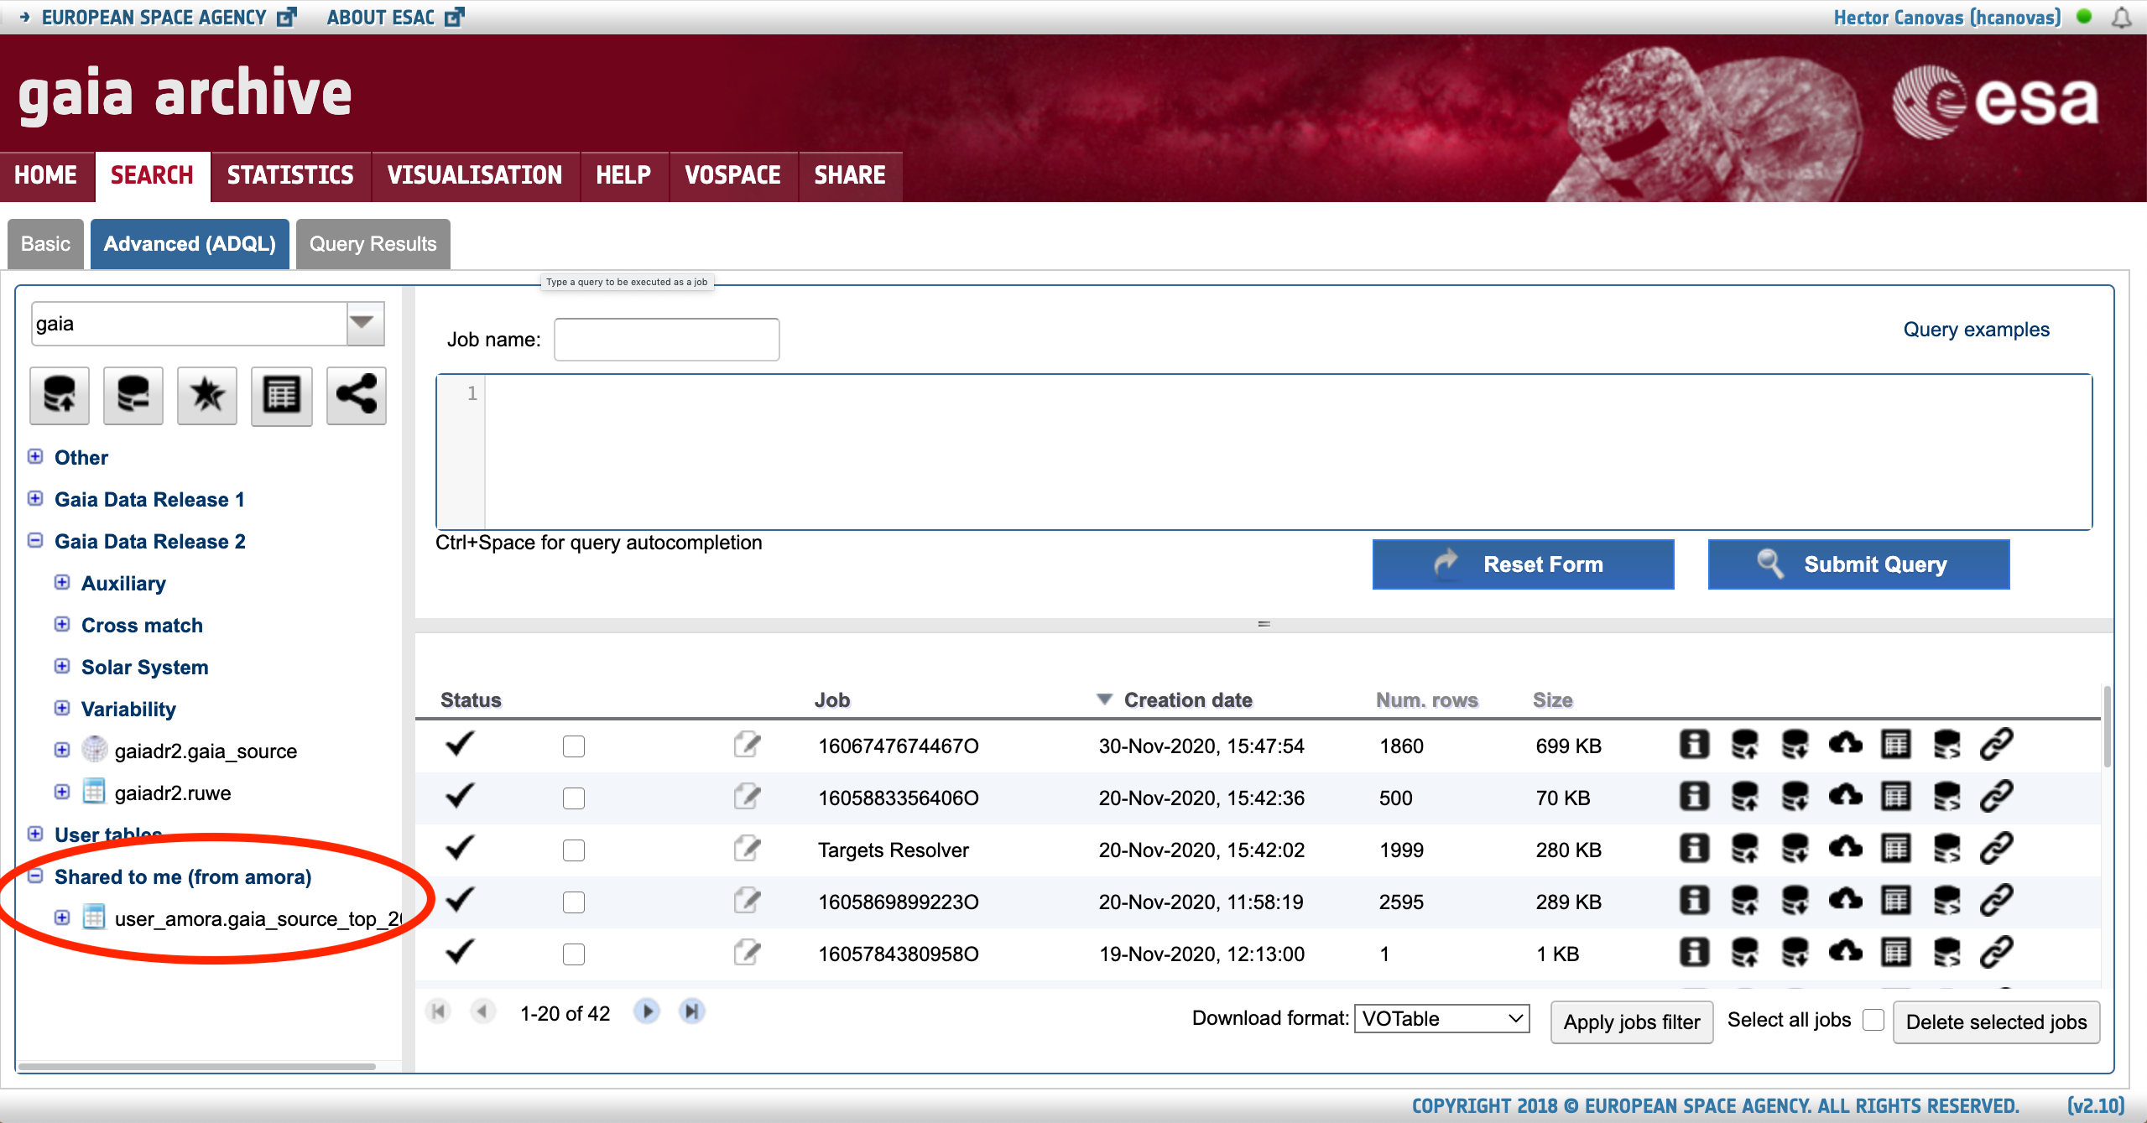Screen dimensions: 2147x1123
Task: Go to last page of jobs
Action: 691,1011
